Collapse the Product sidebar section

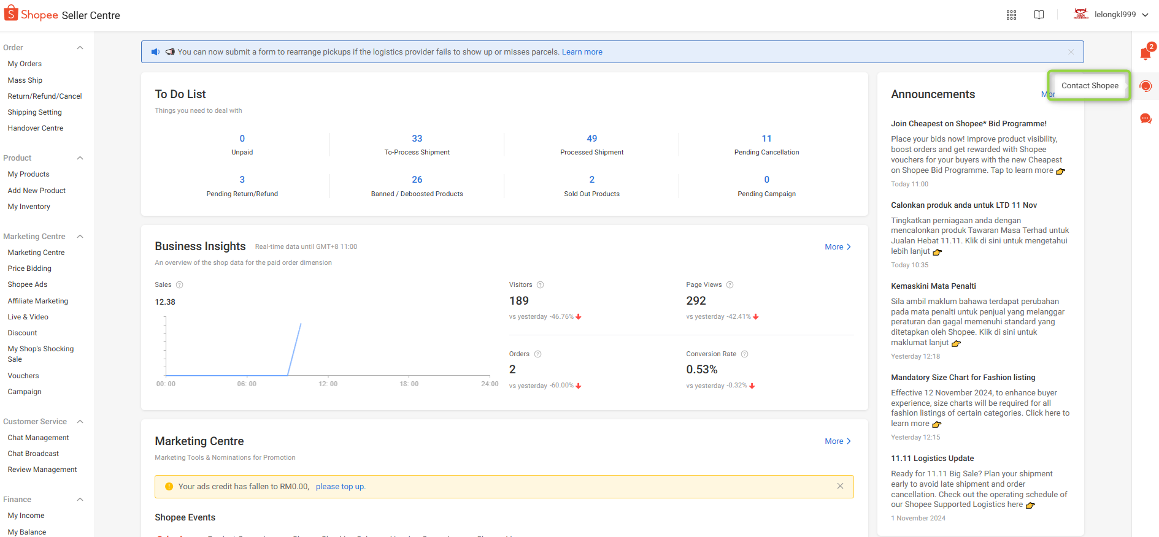click(x=80, y=158)
